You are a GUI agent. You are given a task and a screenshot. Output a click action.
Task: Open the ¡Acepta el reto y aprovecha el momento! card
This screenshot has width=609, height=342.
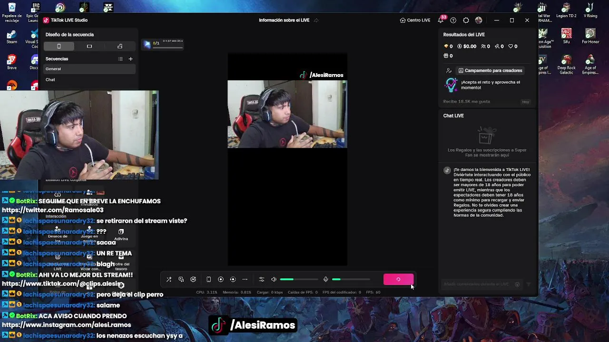coord(487,85)
